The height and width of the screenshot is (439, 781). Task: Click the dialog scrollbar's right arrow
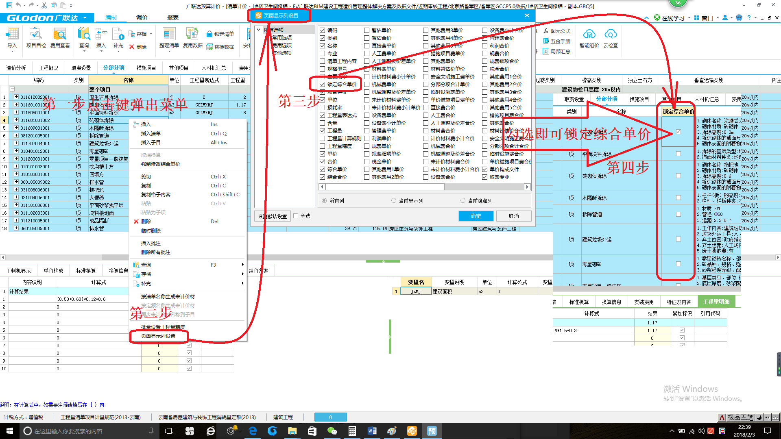[x=528, y=187]
